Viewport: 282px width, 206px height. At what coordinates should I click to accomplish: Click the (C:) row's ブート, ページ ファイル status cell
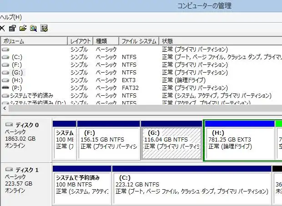[222, 57]
